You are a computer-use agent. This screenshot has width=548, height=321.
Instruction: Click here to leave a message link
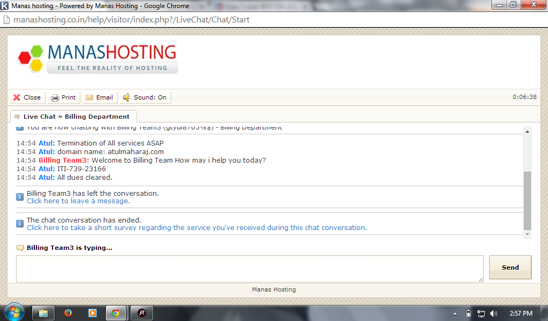click(78, 201)
